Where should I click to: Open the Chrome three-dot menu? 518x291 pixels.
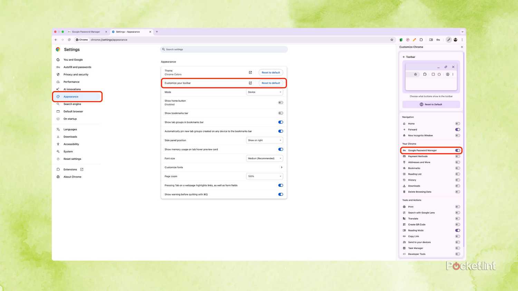point(462,40)
